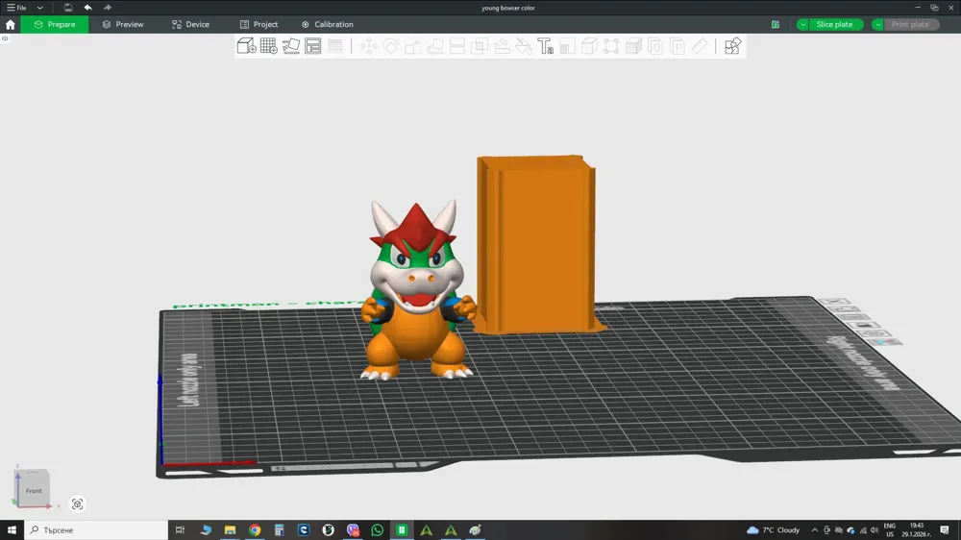Image resolution: width=961 pixels, height=540 pixels.
Task: Click the Measure ruler icon
Action: click(x=700, y=46)
